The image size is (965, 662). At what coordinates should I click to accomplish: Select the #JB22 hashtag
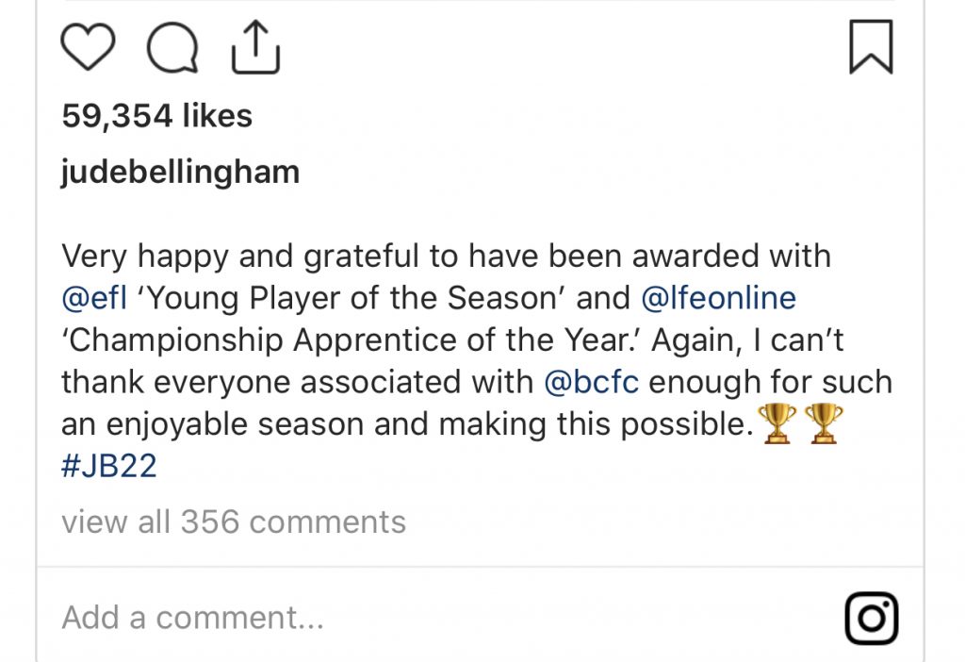[108, 466]
